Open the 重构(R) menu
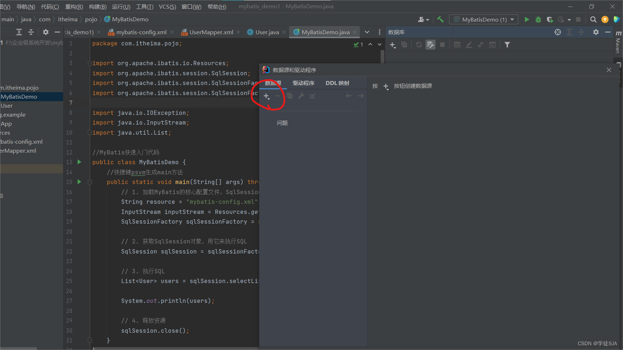 pos(74,6)
